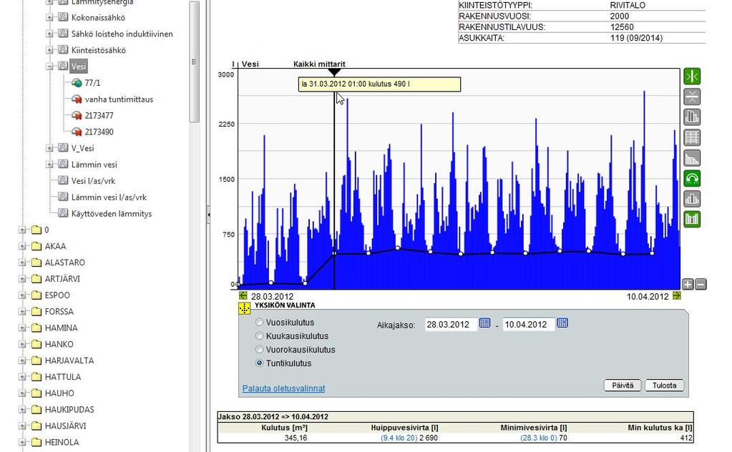Open calendar for end date 10.04.2012

[562, 323]
